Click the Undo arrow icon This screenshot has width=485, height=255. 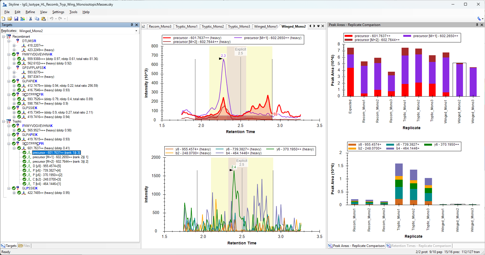51,19
